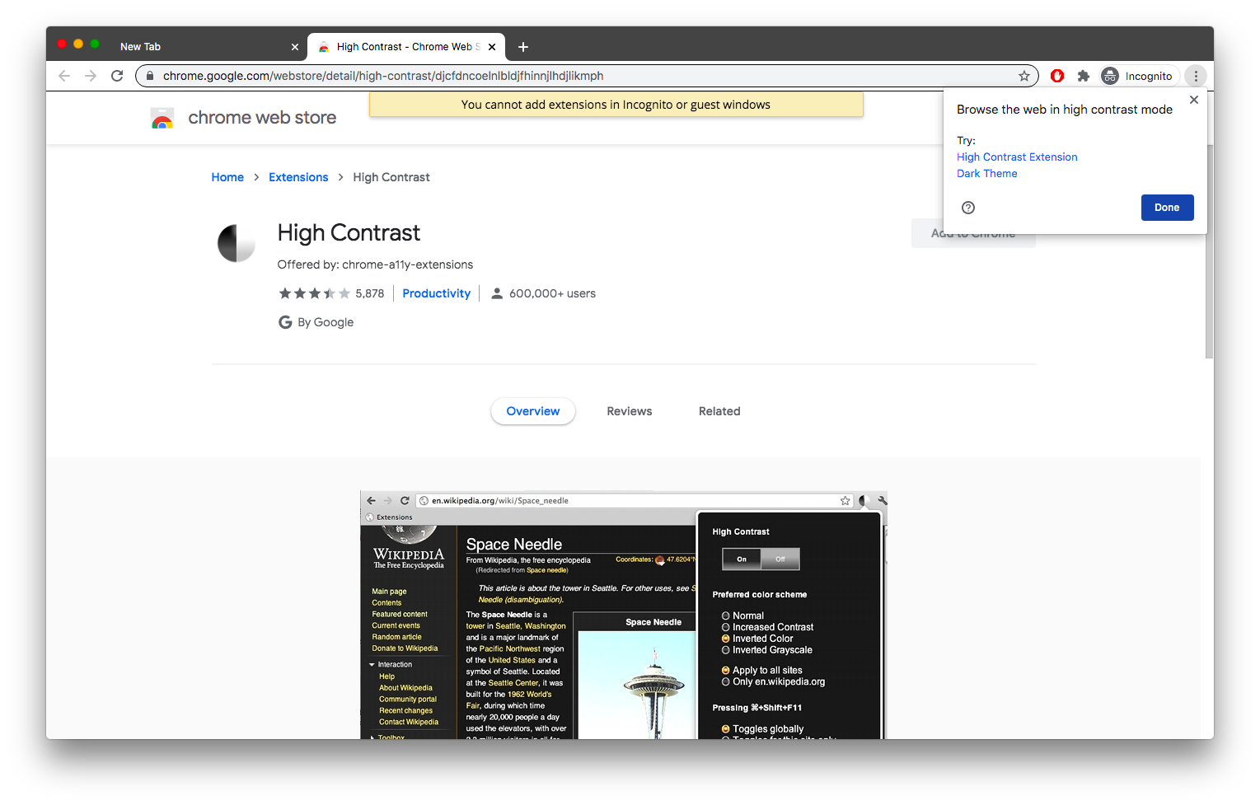This screenshot has width=1260, height=805.
Task: Open the Productivity category link
Action: click(437, 293)
